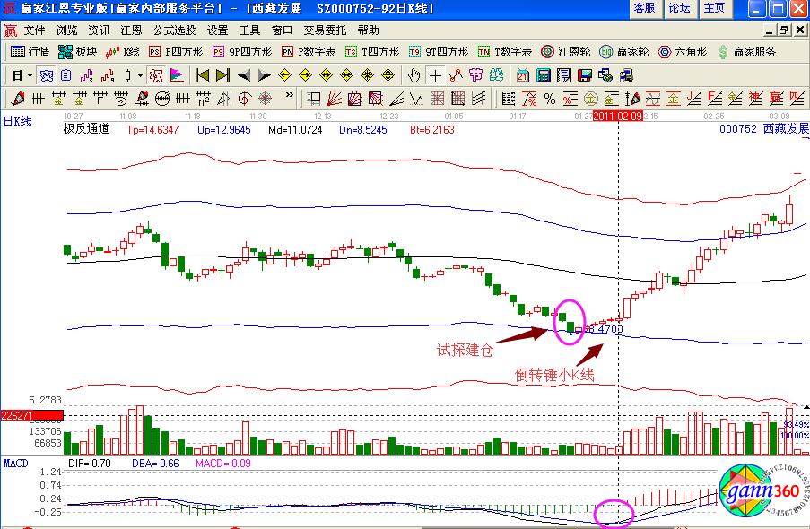This screenshot has height=529, width=810.
Task: Open the 赢家服务 dollar-sign service button
Action: click(x=746, y=52)
